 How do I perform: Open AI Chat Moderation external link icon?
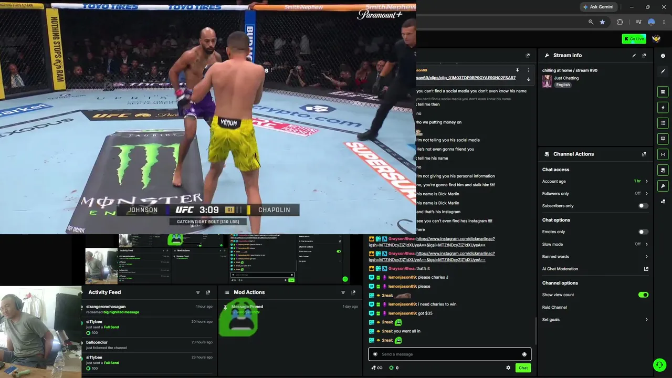click(x=646, y=269)
